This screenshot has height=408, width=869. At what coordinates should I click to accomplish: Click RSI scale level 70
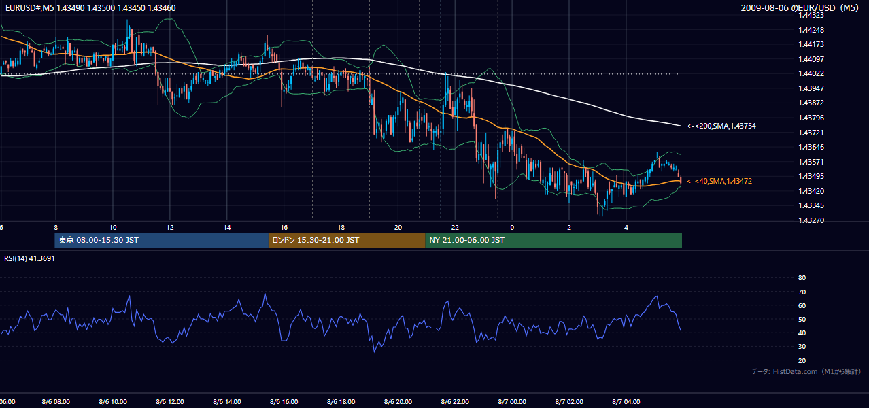coord(802,292)
